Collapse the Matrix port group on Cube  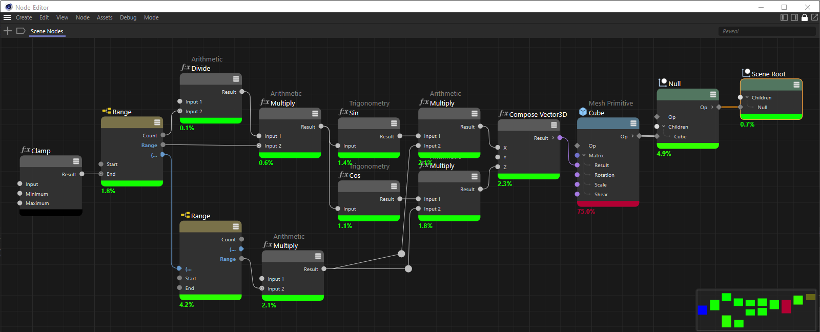tap(584, 156)
